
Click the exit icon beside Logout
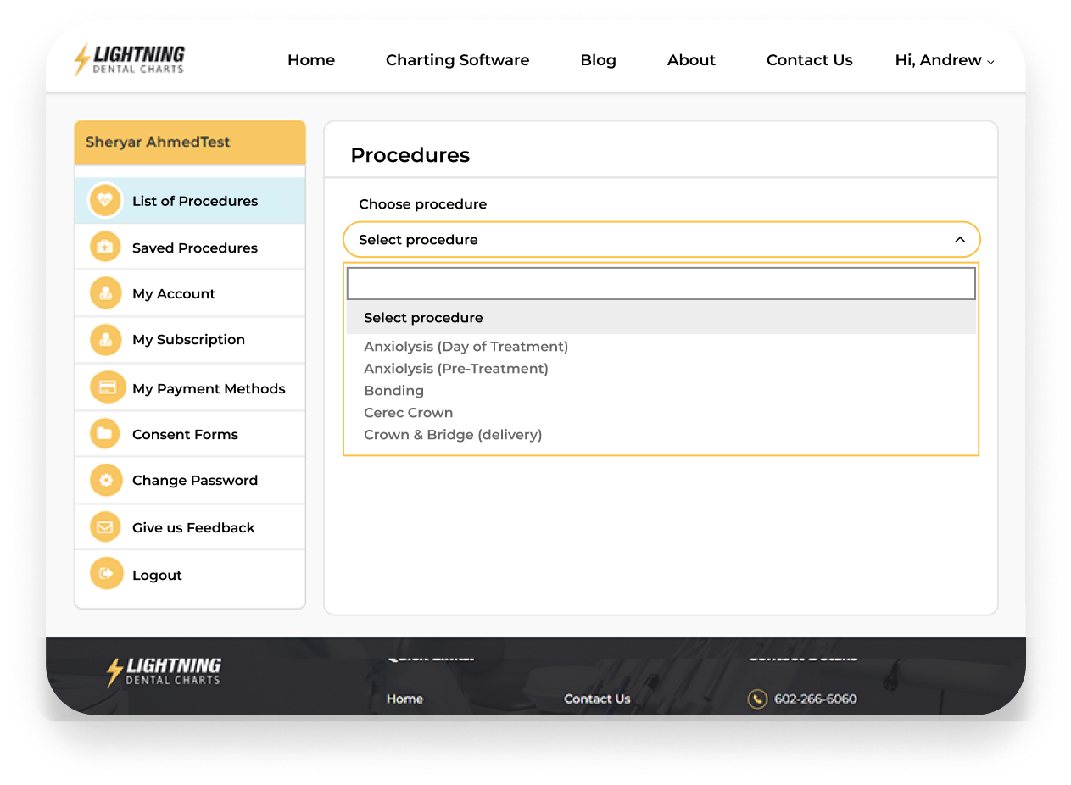(x=105, y=574)
